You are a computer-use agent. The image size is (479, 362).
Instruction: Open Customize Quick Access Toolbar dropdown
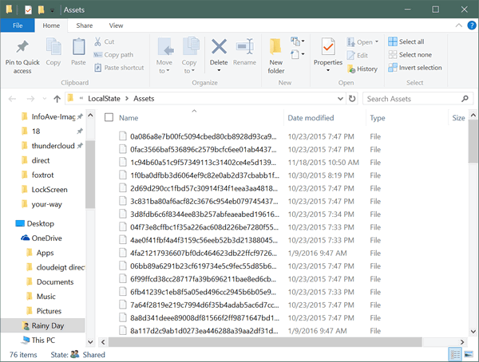[x=52, y=10]
